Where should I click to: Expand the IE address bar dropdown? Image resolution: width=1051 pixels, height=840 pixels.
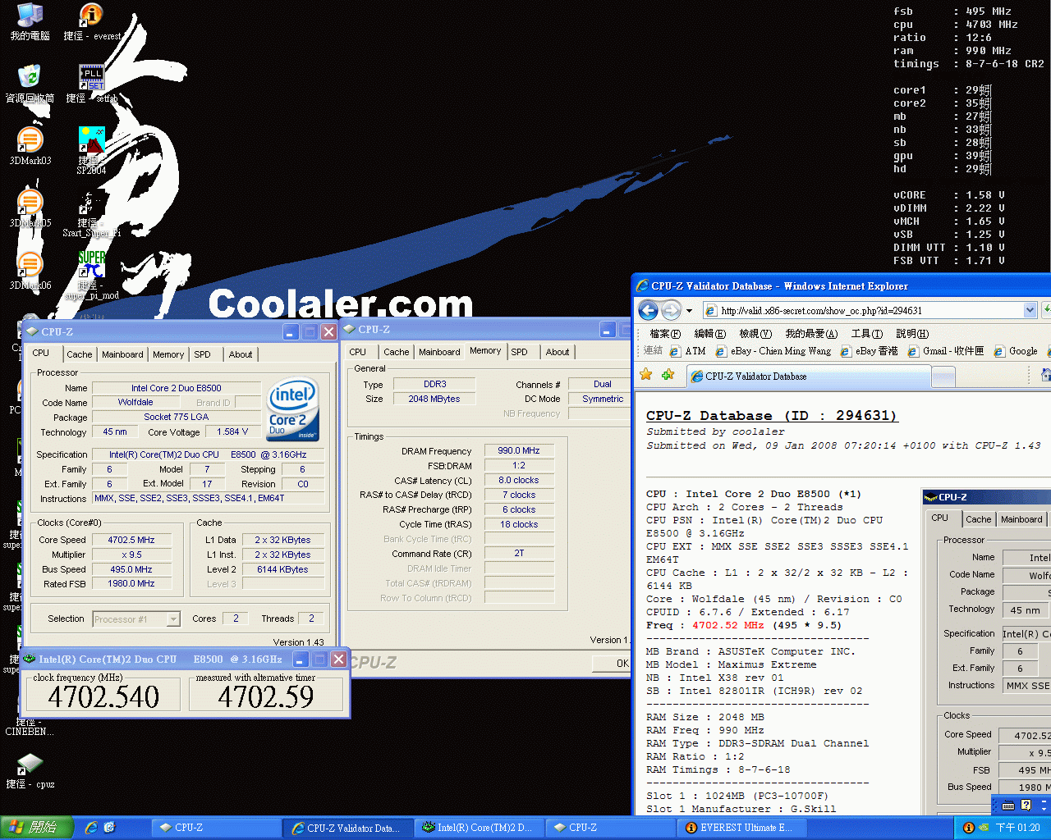coord(1030,310)
